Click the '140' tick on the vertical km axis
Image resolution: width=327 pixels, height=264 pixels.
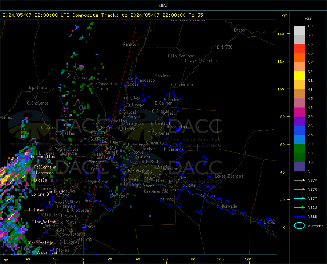pos(280,34)
